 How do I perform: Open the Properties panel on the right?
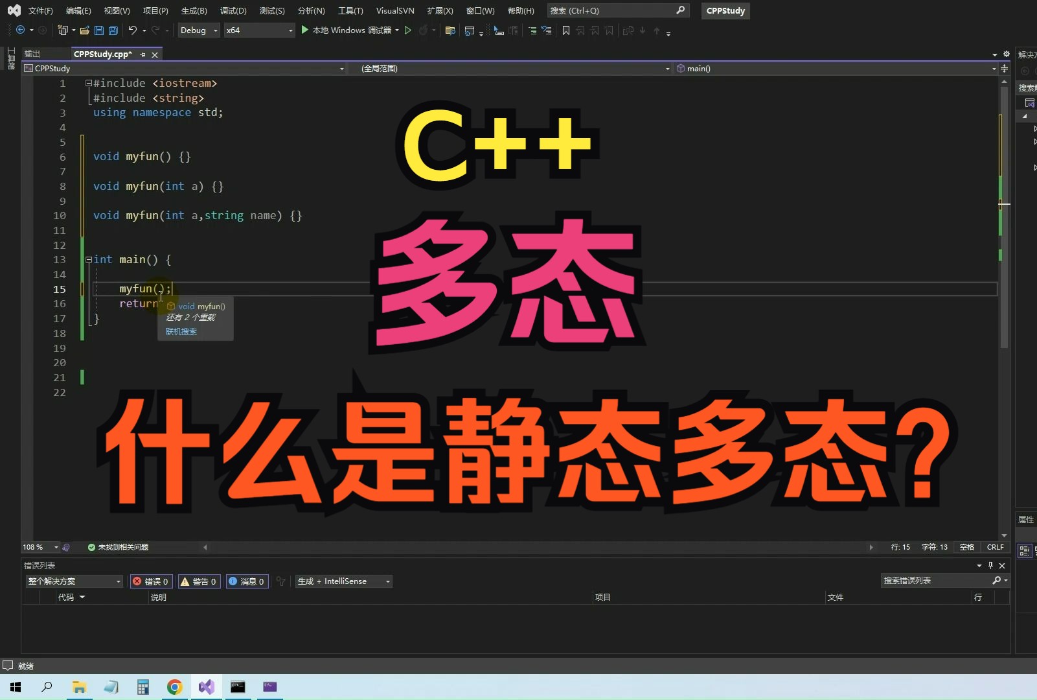1026,519
